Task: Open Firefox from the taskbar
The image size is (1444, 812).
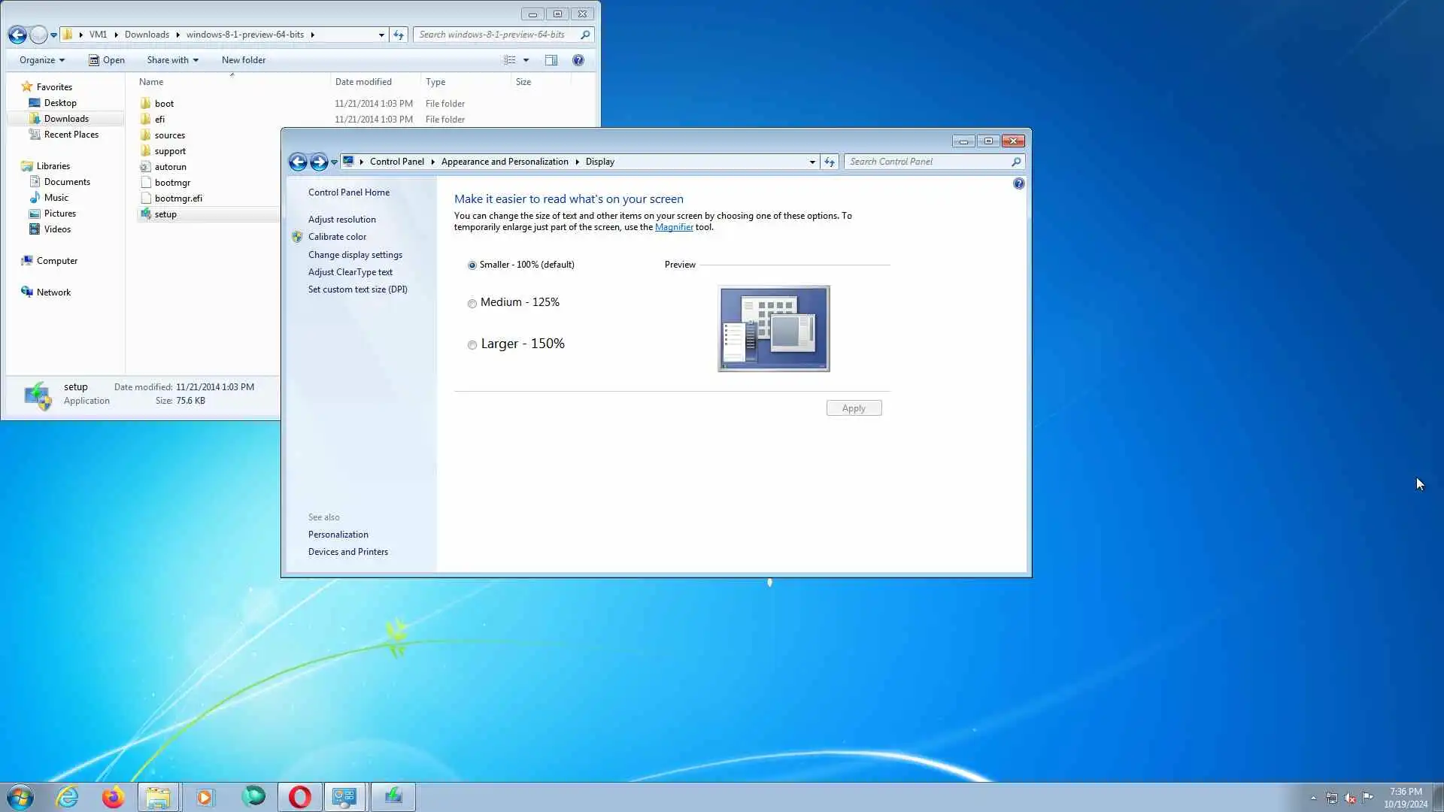Action: pos(113,797)
